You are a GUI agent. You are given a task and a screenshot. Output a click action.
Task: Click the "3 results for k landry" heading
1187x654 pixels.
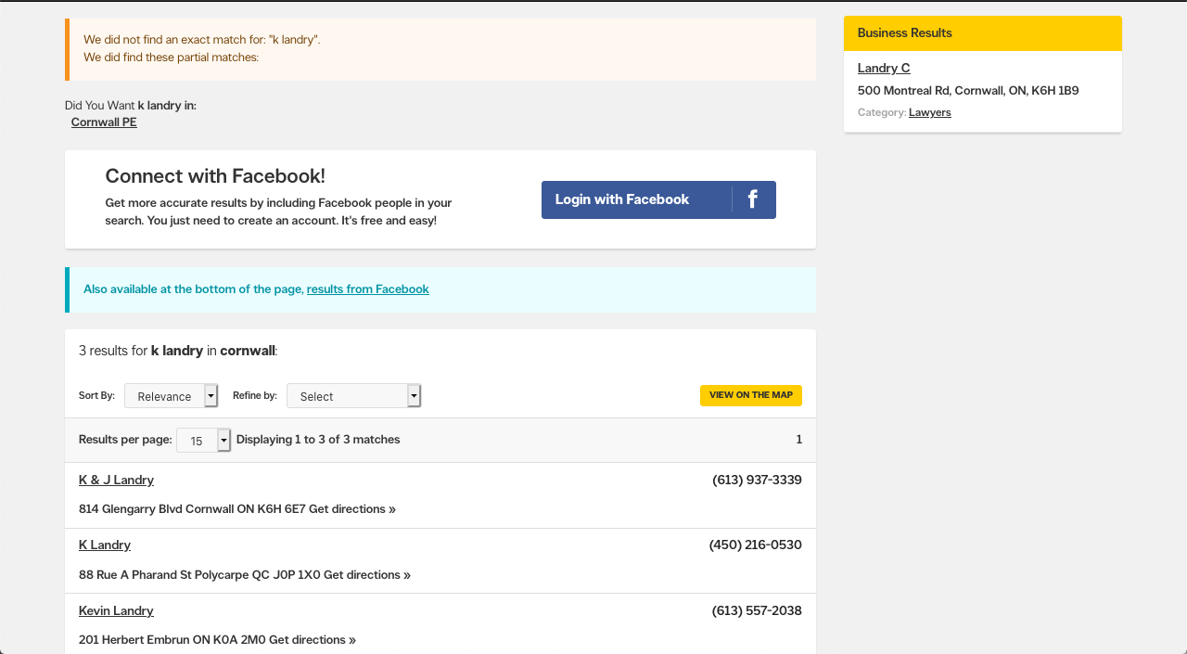pos(178,351)
